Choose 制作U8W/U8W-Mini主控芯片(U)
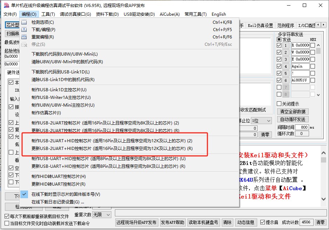This screenshot has height=230, width=329. coord(129,105)
